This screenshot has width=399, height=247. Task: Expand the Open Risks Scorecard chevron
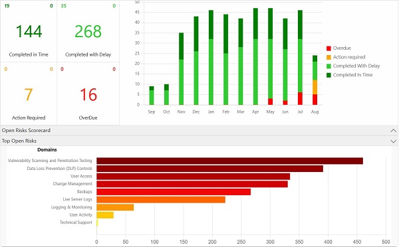(393, 131)
